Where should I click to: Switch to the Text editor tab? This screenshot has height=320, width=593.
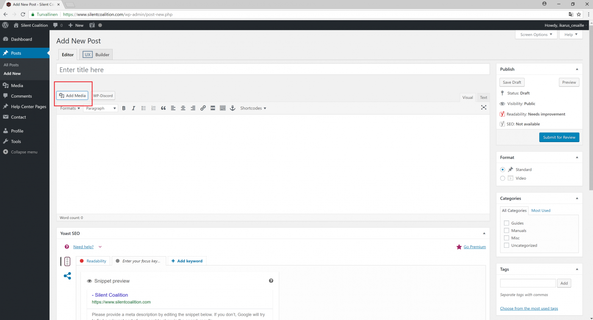click(483, 97)
